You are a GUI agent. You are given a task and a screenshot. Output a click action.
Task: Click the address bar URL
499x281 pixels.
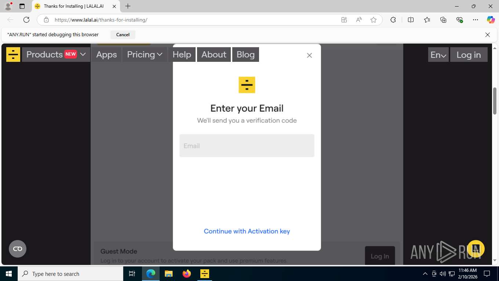(101, 20)
